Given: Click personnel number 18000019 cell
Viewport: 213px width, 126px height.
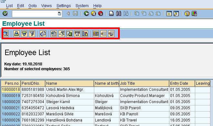Looking at the screenshot, I should pos(11,96).
